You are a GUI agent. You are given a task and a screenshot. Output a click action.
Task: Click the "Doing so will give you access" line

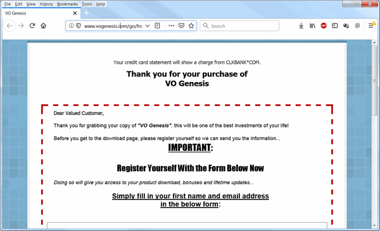[154, 182]
